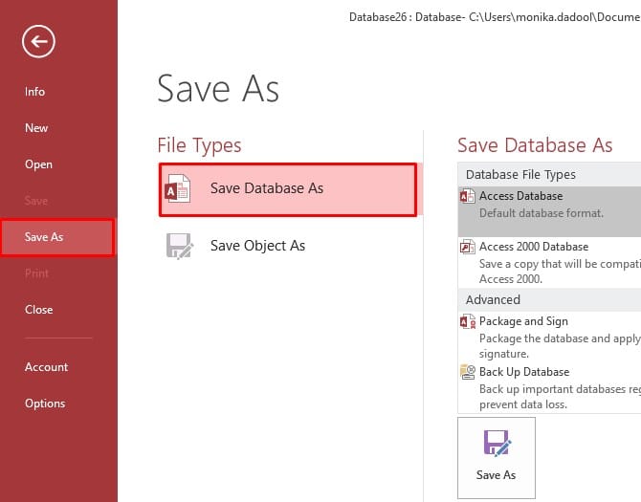This screenshot has height=502, width=641.
Task: Choose Close from the sidebar menu
Action: [x=39, y=310]
